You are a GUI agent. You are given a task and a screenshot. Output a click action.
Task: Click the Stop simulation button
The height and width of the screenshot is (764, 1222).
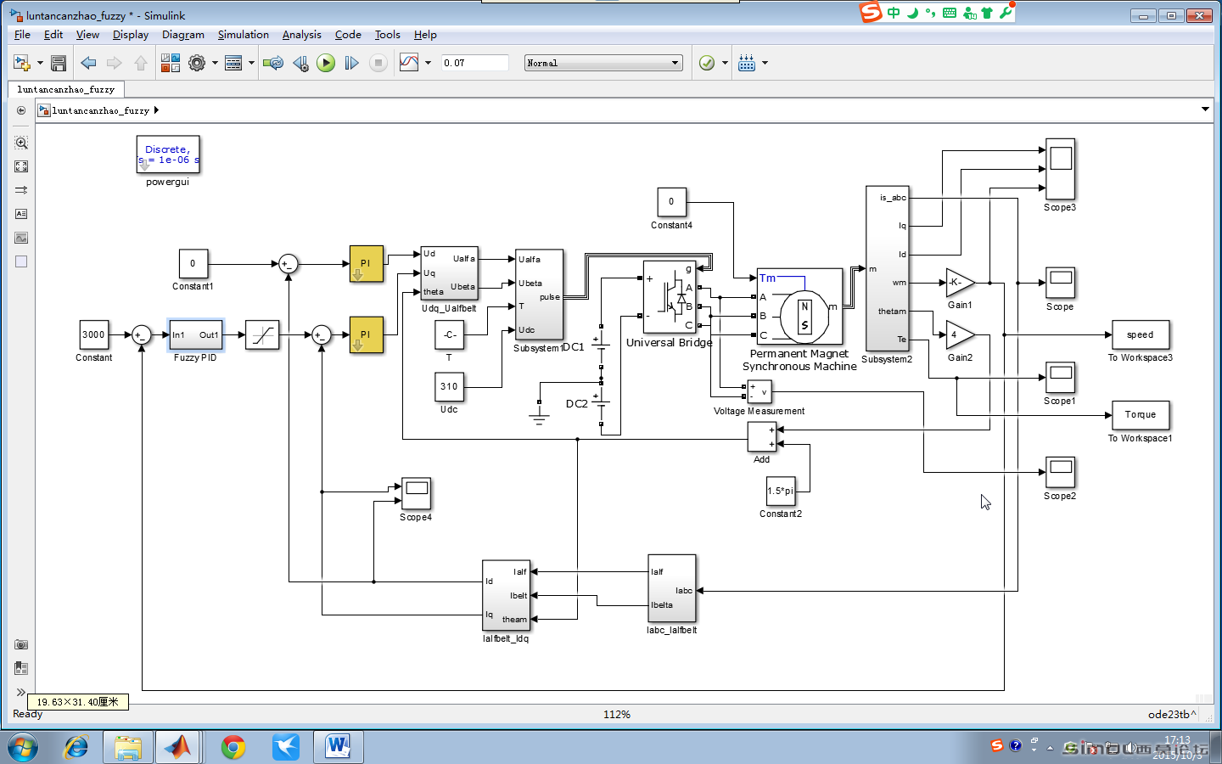378,63
